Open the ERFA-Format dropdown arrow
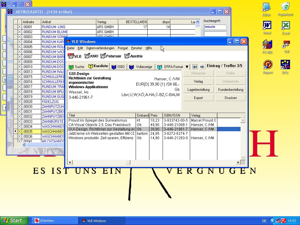300x225 pixels. (x=187, y=67)
